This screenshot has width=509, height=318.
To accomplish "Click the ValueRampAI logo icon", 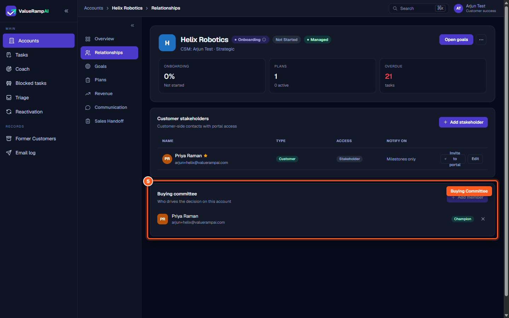I will coord(11,11).
